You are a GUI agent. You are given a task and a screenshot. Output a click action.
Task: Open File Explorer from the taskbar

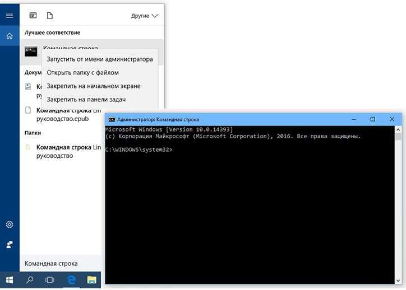[91, 280]
